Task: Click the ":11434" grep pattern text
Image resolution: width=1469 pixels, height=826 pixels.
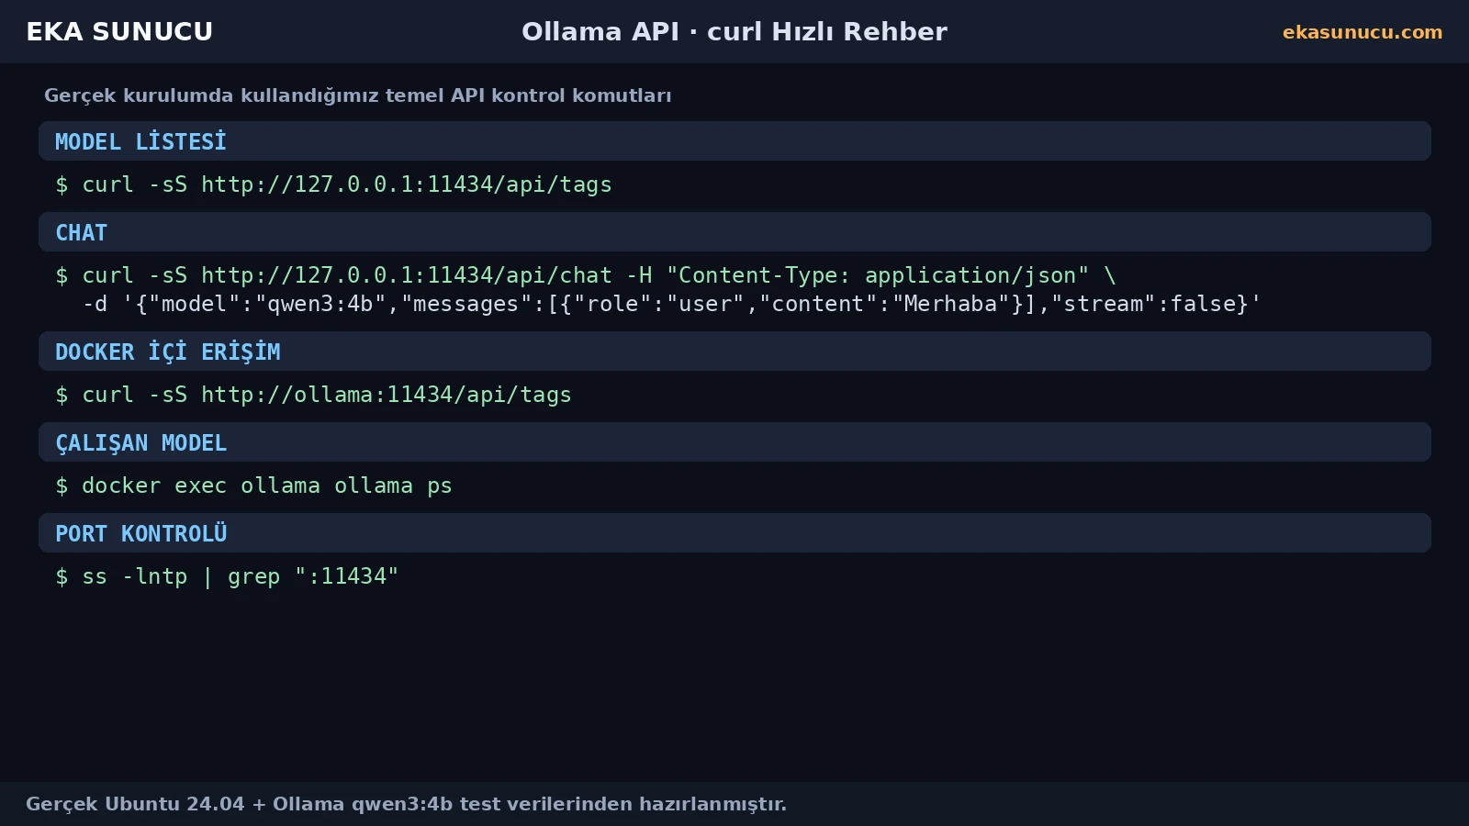Action: pos(346,576)
